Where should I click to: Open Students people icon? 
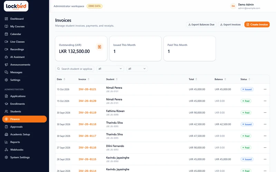(6, 111)
